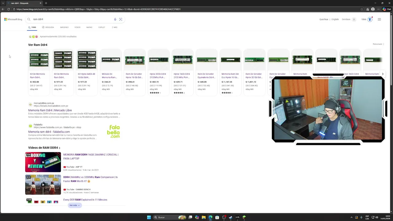Reload the current page
393x221 pixels.
pyautogui.click(x=9, y=9)
